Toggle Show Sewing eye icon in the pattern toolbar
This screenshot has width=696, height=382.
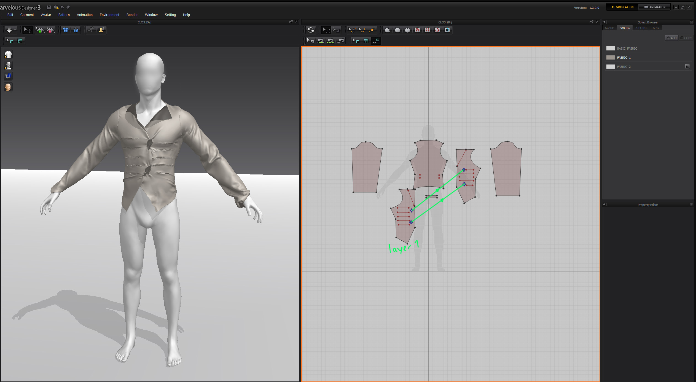click(341, 41)
